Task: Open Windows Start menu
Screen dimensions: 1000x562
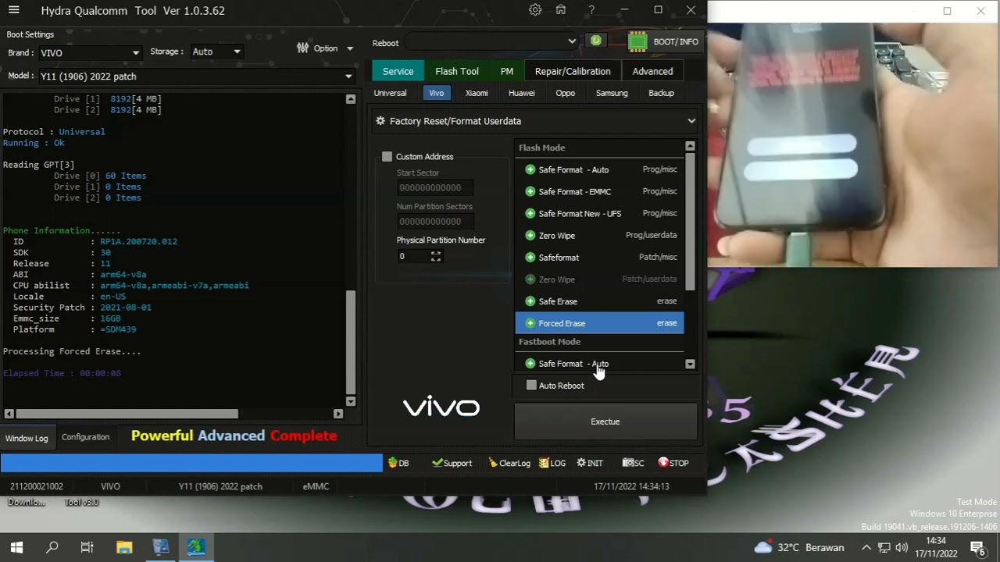Action: [16, 547]
